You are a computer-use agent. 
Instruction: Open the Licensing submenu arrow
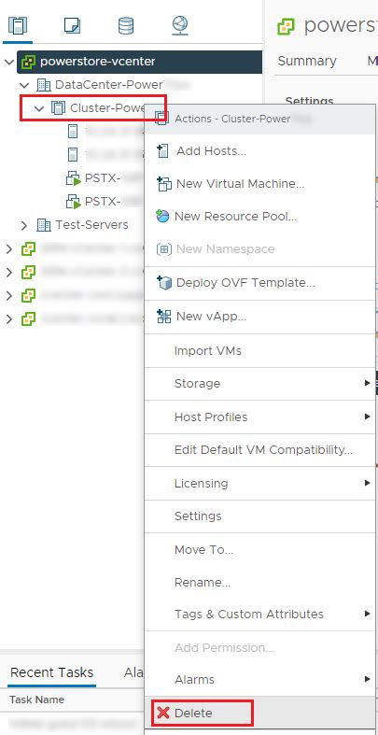click(367, 483)
